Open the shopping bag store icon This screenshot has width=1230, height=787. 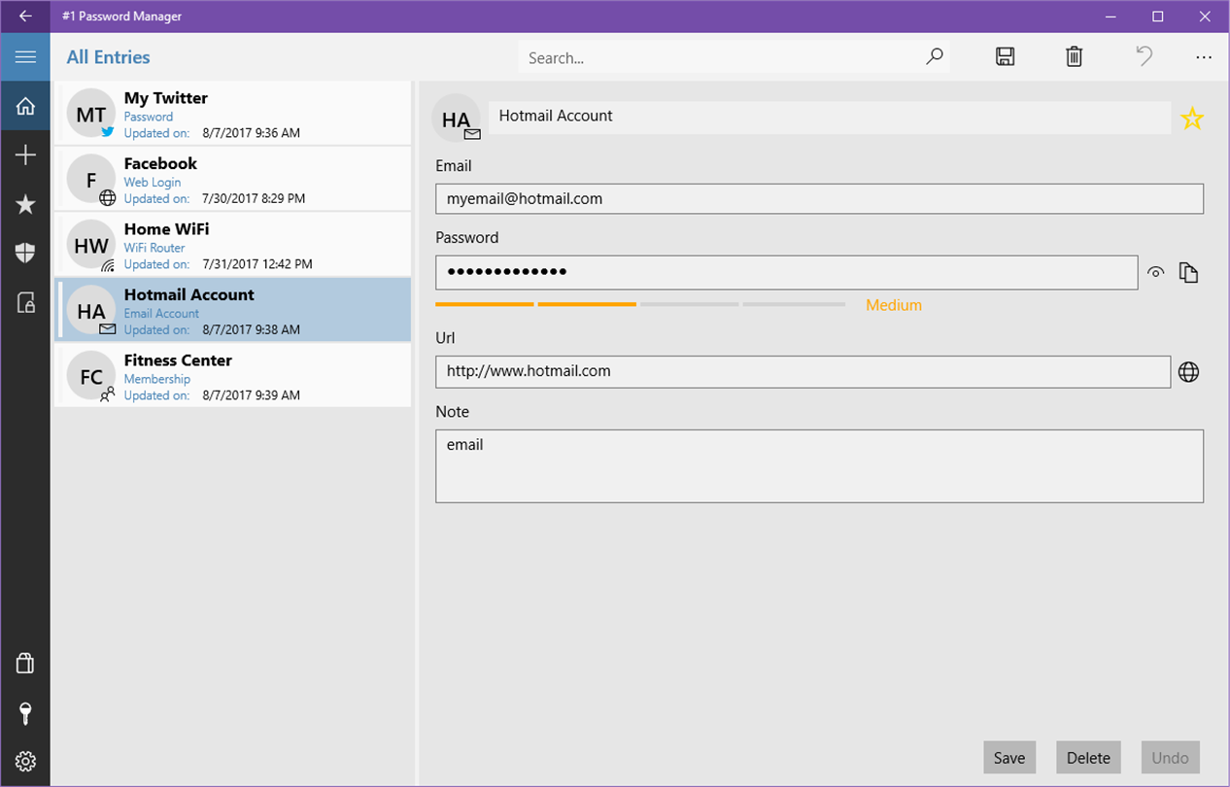click(25, 664)
